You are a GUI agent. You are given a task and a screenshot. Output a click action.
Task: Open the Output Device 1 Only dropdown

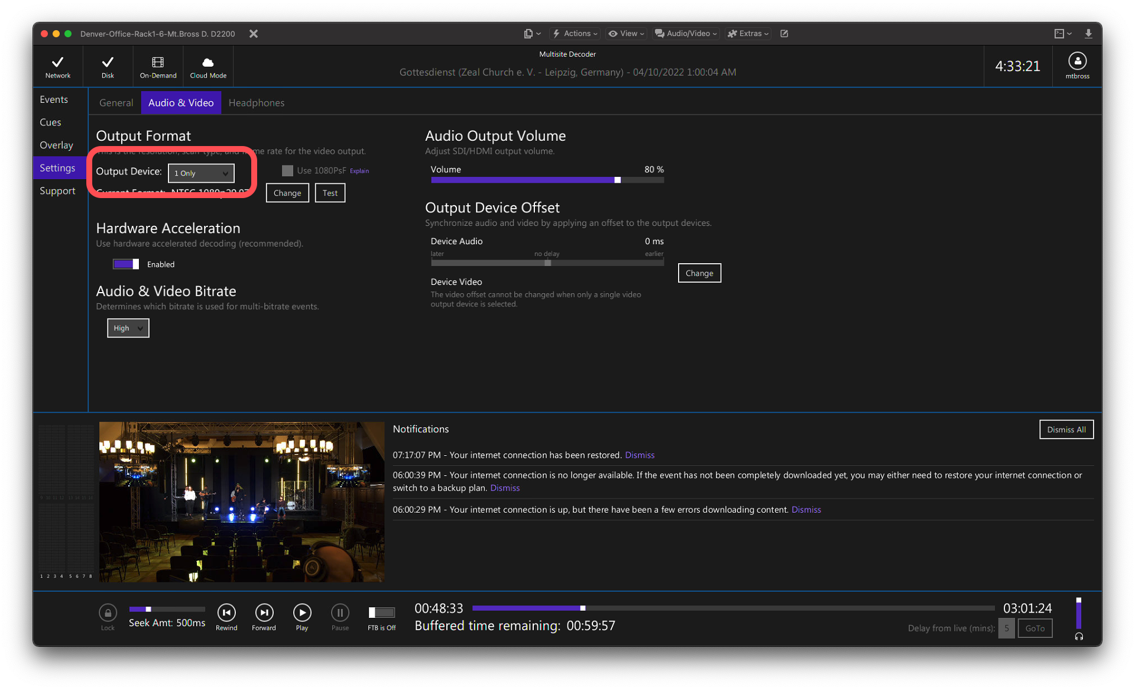[200, 173]
